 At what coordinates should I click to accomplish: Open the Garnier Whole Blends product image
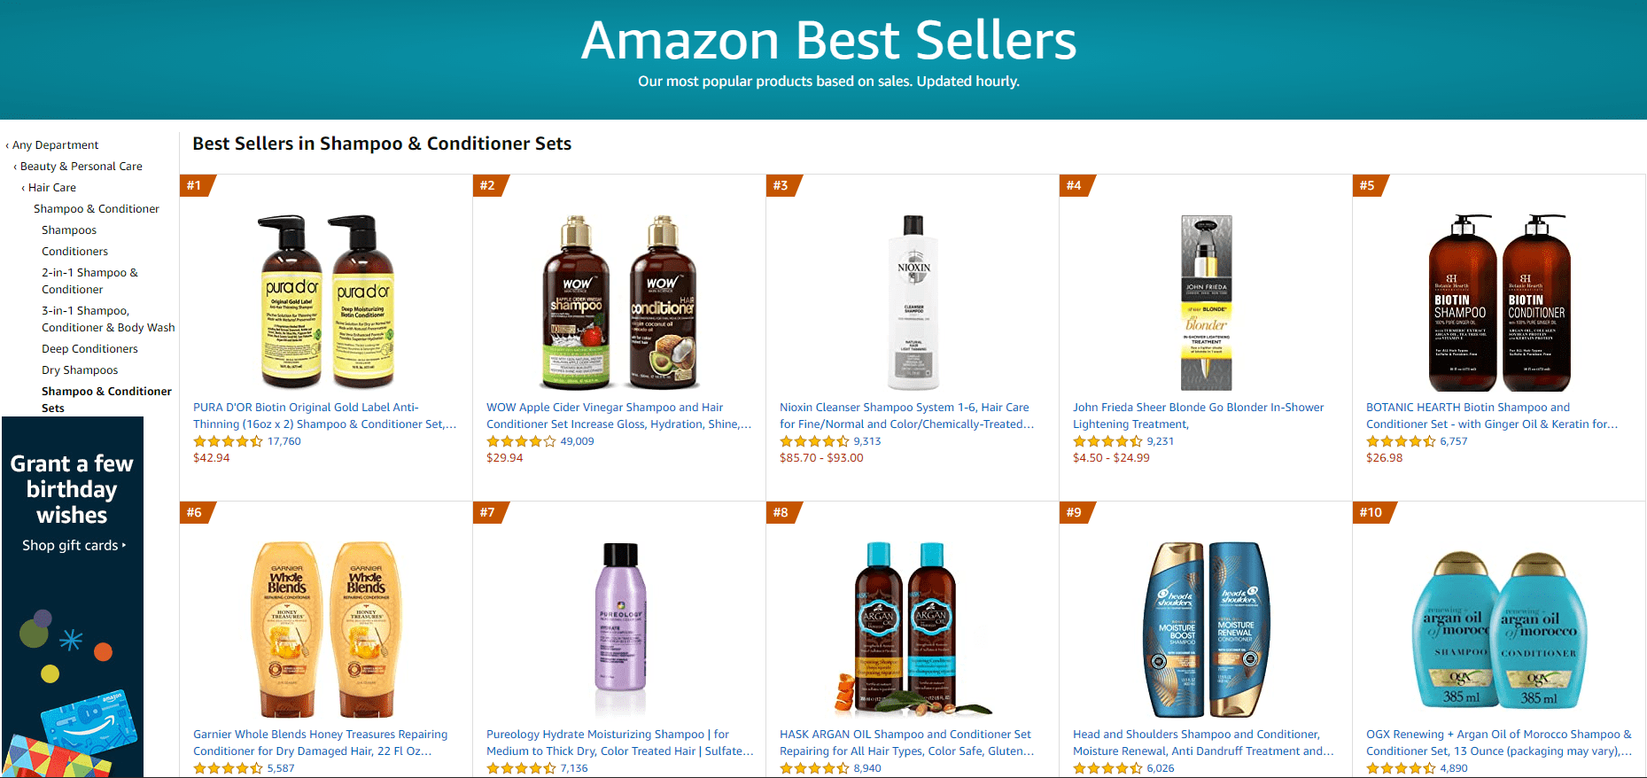coord(326,629)
